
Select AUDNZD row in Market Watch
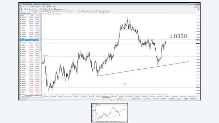tap(30, 52)
